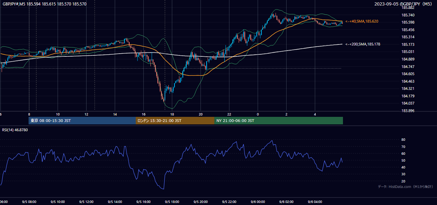This screenshot has height=205, width=437.
Task: Click hour tick '12' under the price chart
Action: [x=86, y=114]
